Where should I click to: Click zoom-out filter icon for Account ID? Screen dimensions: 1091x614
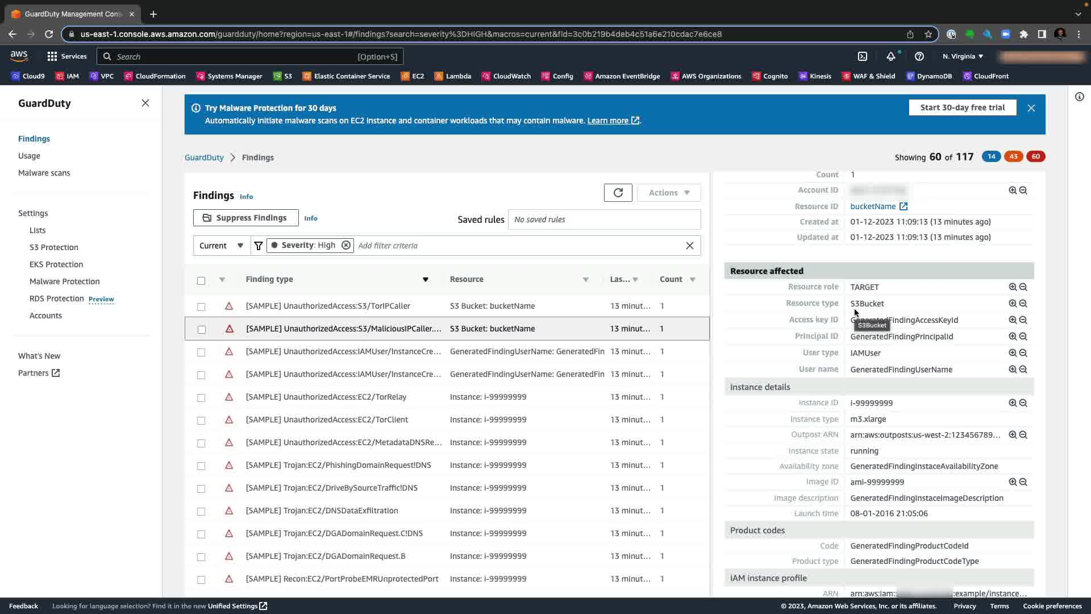point(1023,190)
